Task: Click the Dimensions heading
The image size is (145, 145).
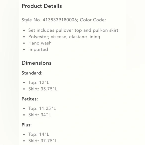Action: coord(36,63)
